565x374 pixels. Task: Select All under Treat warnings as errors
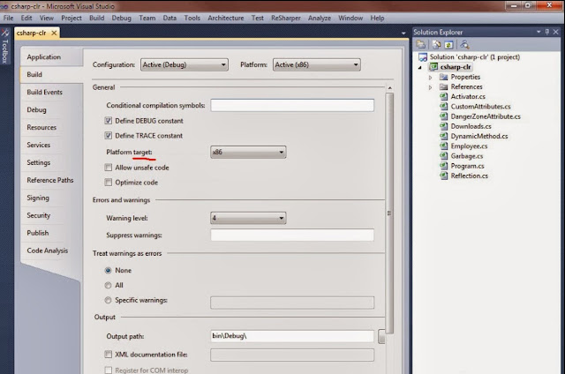point(108,286)
